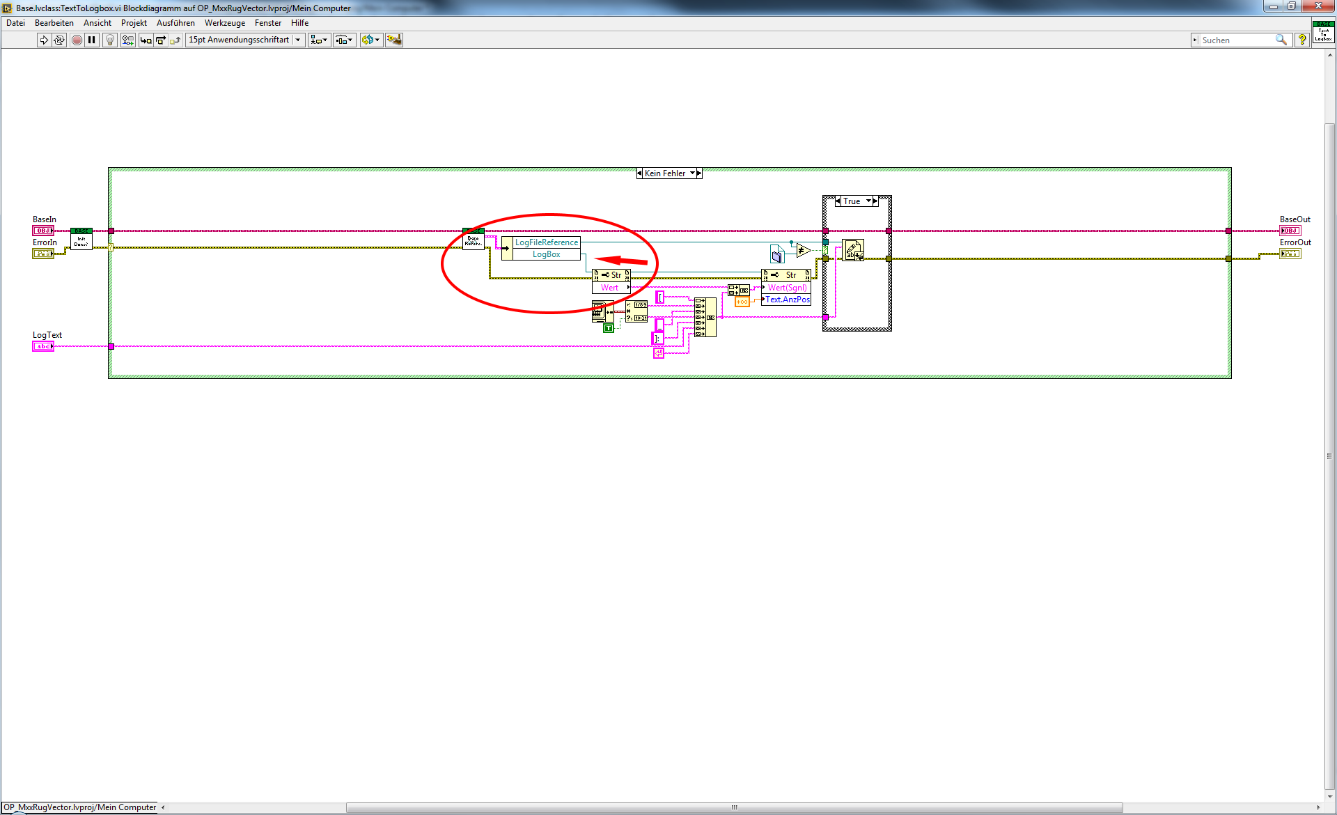Open the Reorder dropdown

click(370, 40)
